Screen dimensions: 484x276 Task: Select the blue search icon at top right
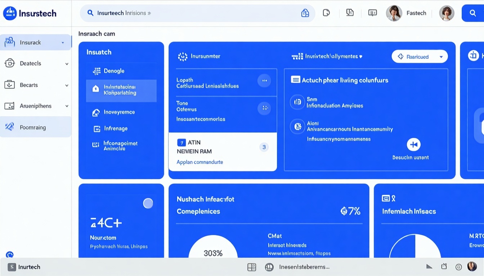[473, 13]
